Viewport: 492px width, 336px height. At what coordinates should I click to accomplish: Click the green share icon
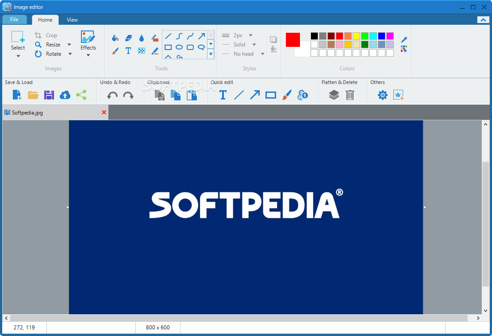pyautogui.click(x=81, y=95)
